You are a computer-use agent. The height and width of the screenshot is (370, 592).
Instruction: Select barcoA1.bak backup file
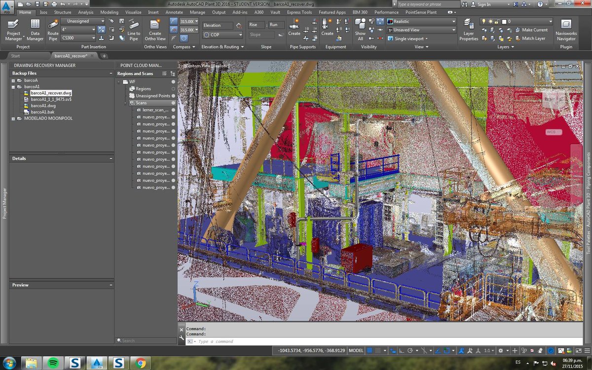(42, 112)
